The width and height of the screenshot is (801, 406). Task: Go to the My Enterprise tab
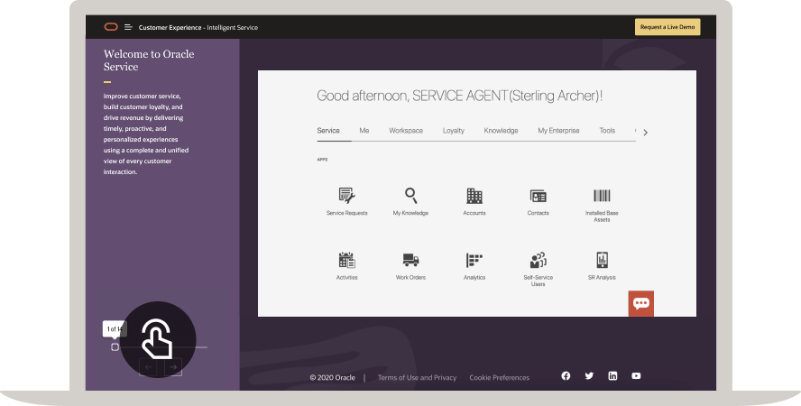tap(558, 131)
